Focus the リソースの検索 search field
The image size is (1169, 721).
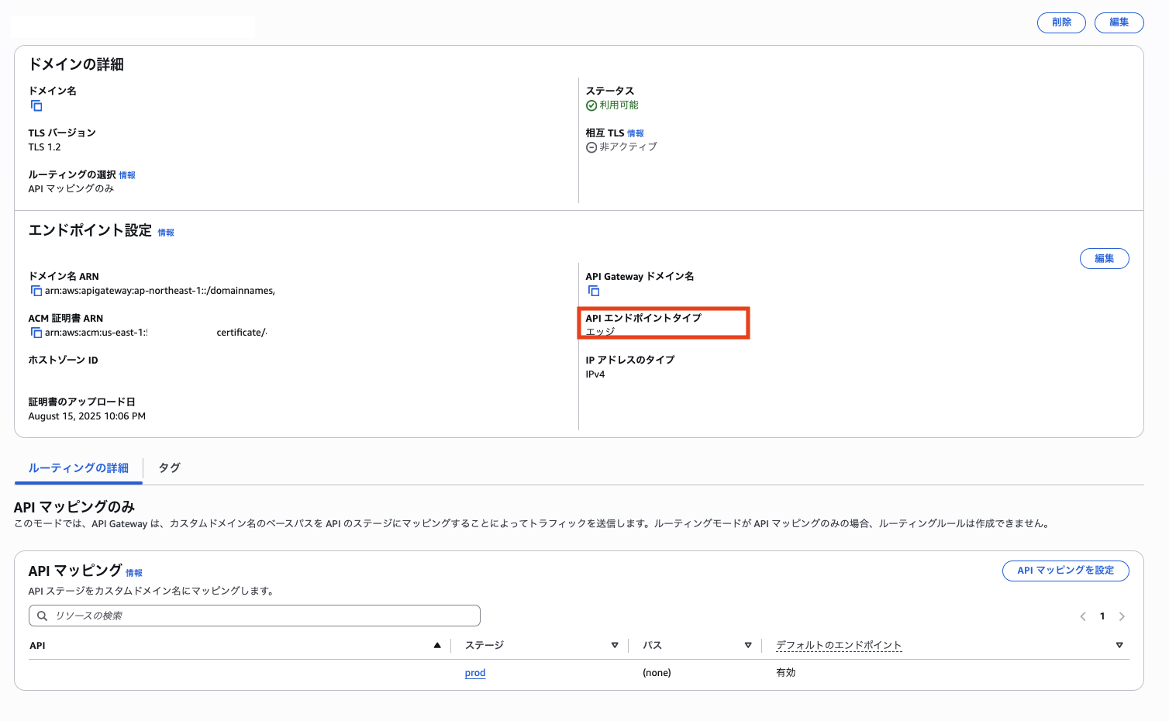click(x=254, y=616)
